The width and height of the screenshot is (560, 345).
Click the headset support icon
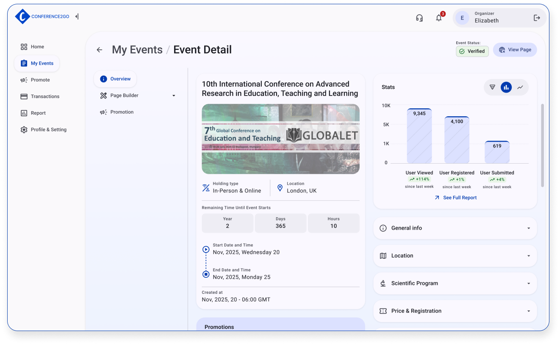pos(419,18)
